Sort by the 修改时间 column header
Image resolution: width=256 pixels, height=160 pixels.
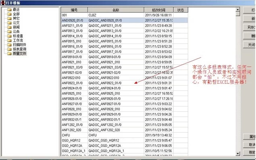tap(159, 10)
